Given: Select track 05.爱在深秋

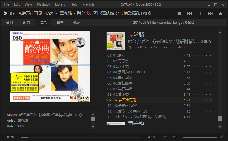Looking at the screenshot, I should pyautogui.click(x=159, y=78).
